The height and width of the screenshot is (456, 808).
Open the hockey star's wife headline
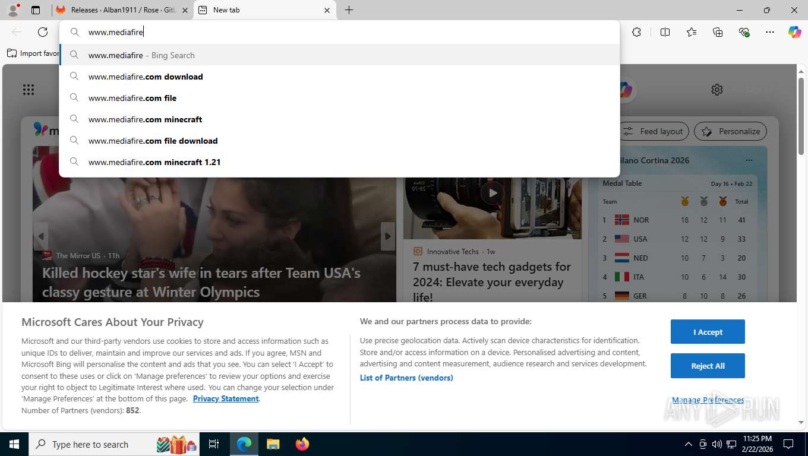[201, 283]
